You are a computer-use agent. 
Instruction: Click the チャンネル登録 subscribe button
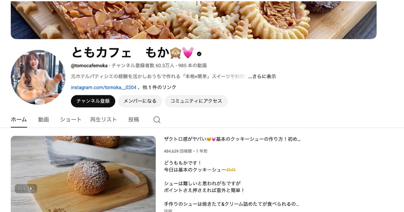point(93,101)
